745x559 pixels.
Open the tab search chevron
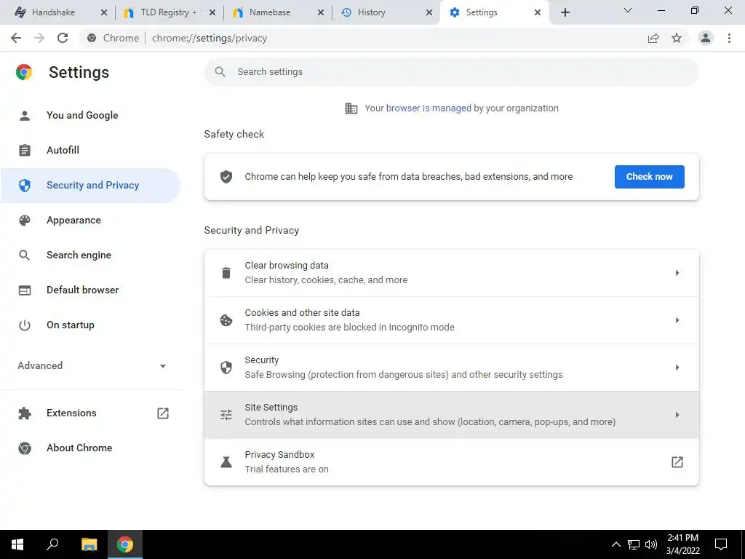coord(628,10)
